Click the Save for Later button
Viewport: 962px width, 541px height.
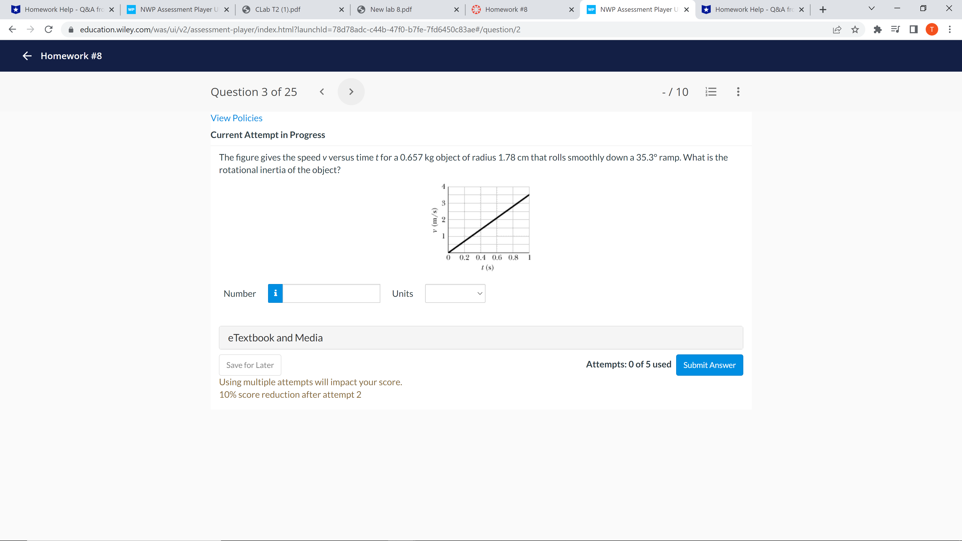point(250,365)
